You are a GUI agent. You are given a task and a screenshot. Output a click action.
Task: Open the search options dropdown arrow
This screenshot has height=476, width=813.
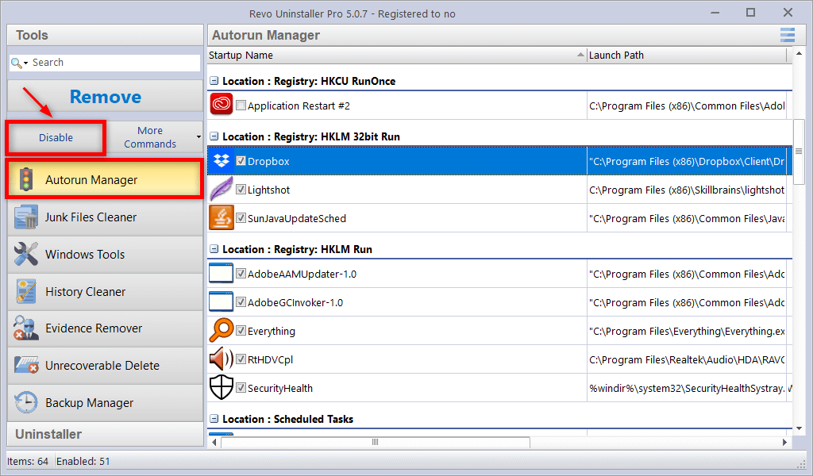[x=25, y=63]
